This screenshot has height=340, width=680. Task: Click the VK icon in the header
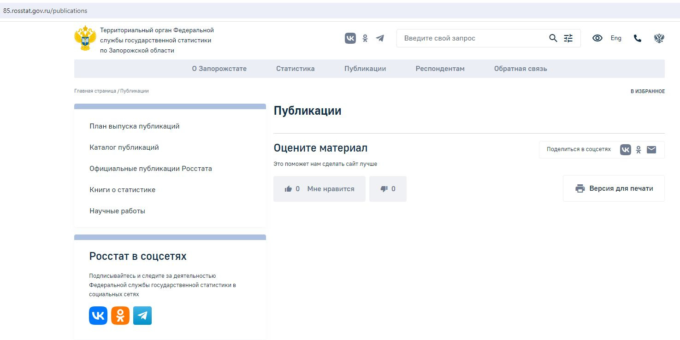(x=350, y=38)
